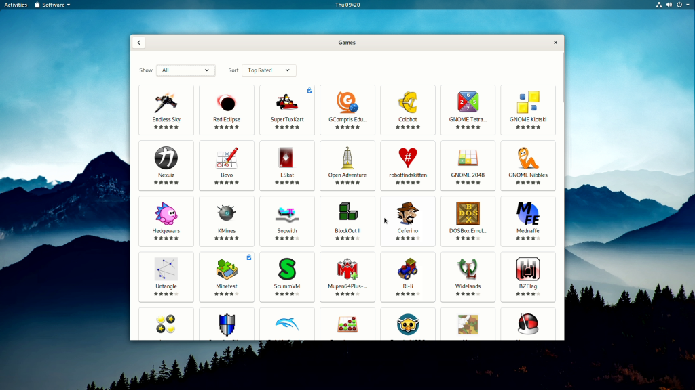The width and height of the screenshot is (695, 390).
Task: View the DOSBox Emulator entry
Action: (x=468, y=221)
